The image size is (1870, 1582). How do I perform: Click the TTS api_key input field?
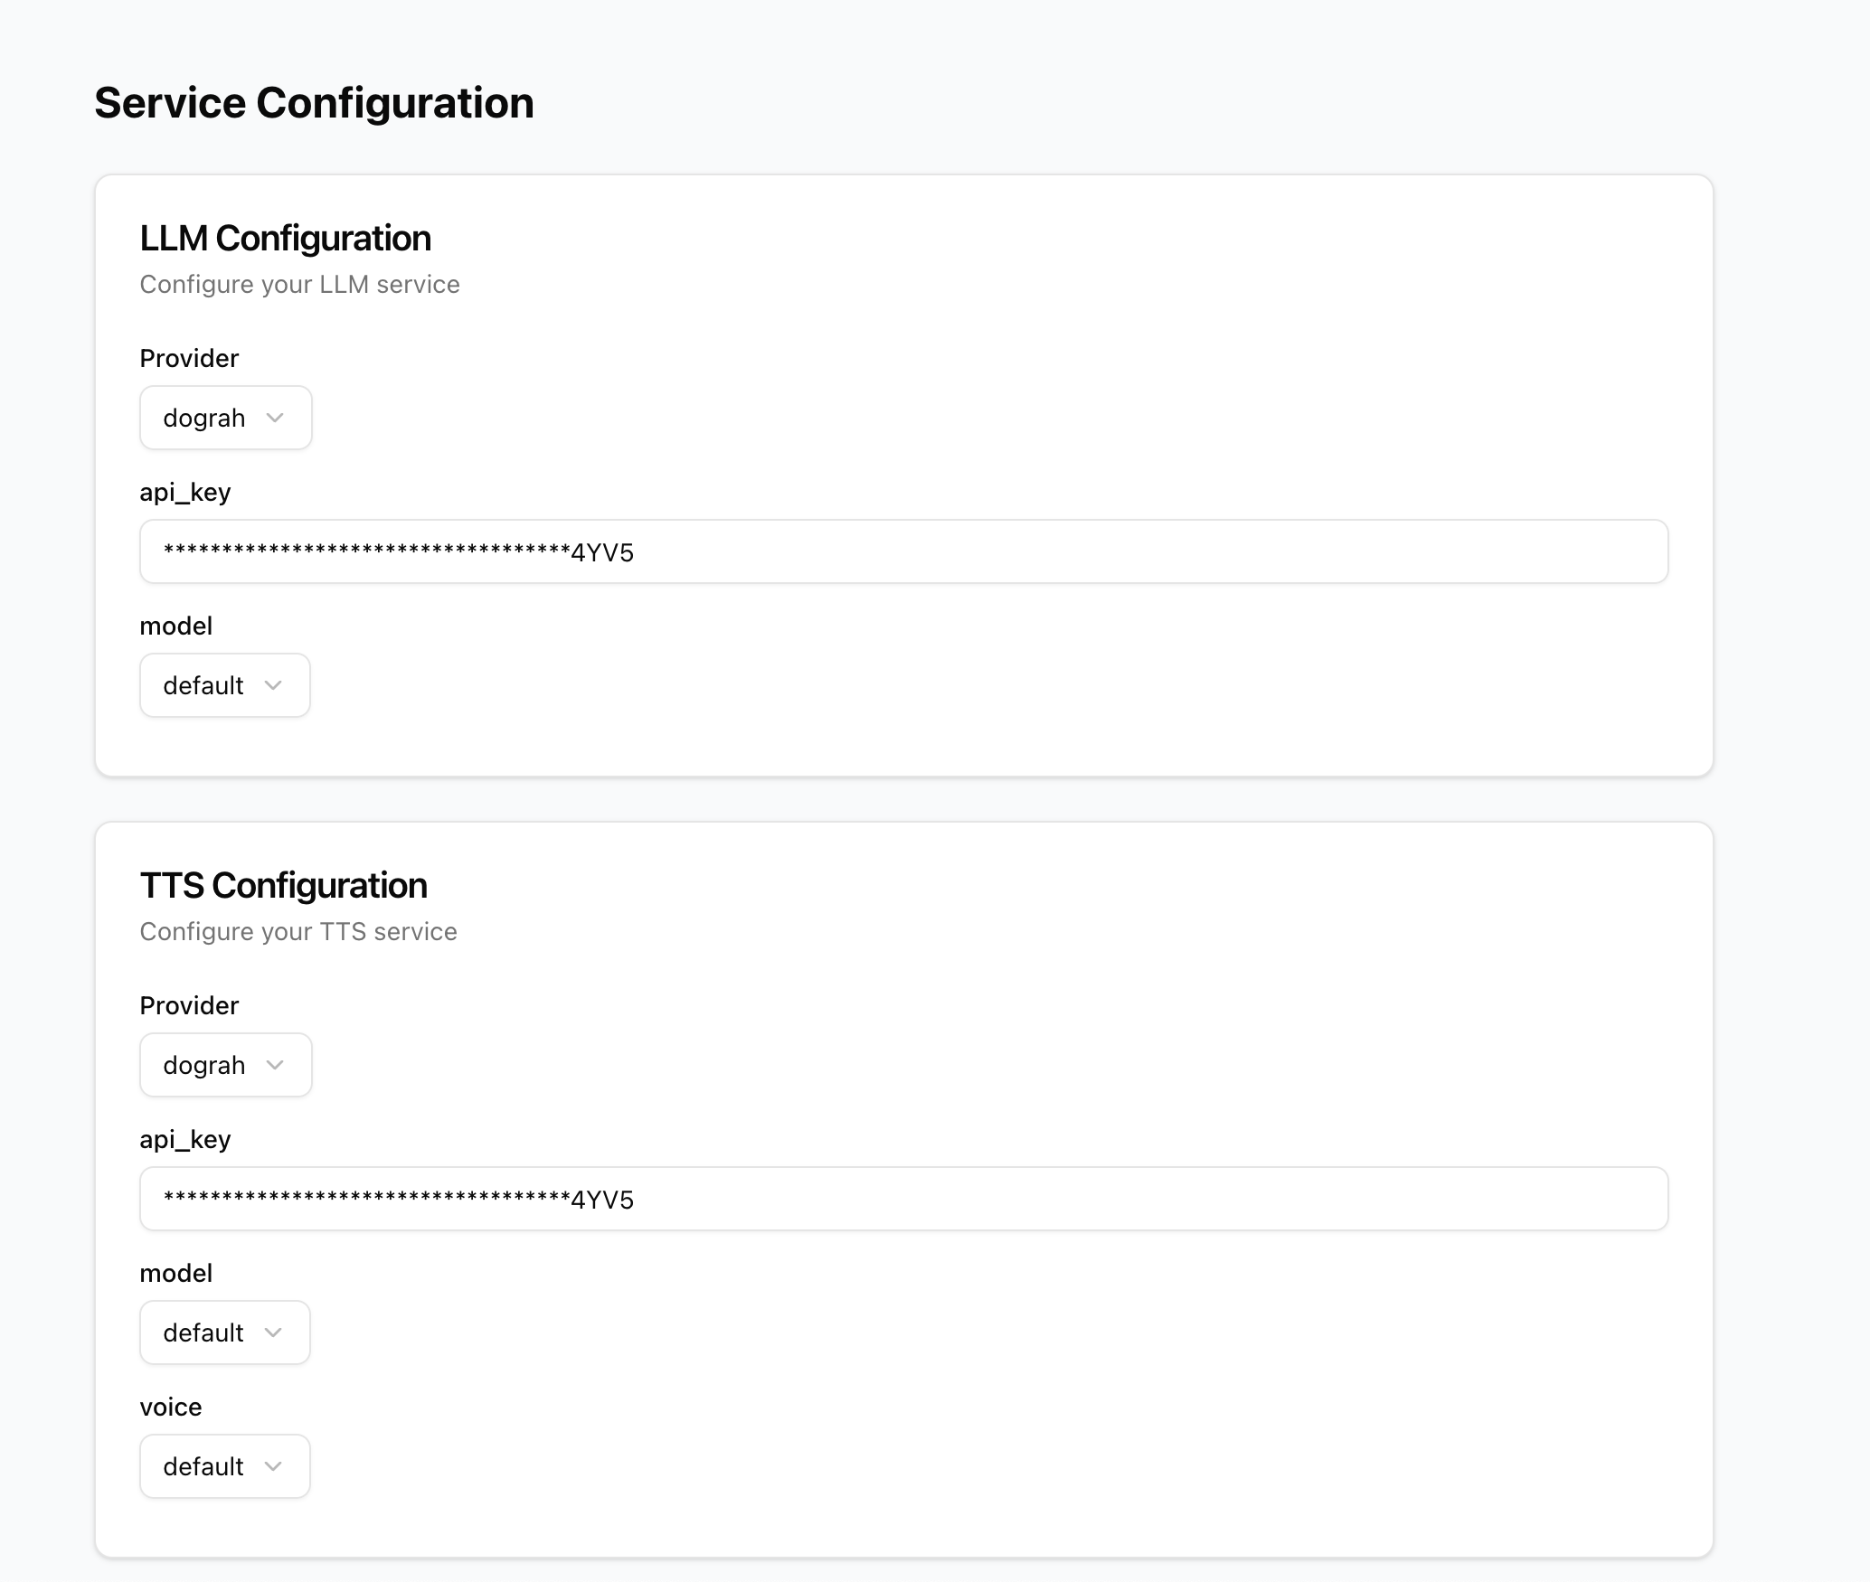902,1199
